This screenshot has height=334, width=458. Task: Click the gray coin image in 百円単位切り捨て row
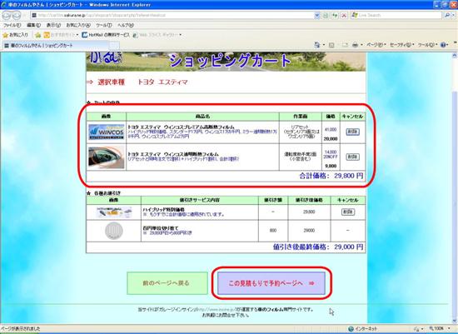114,231
